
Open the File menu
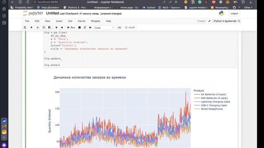tap(27, 21)
